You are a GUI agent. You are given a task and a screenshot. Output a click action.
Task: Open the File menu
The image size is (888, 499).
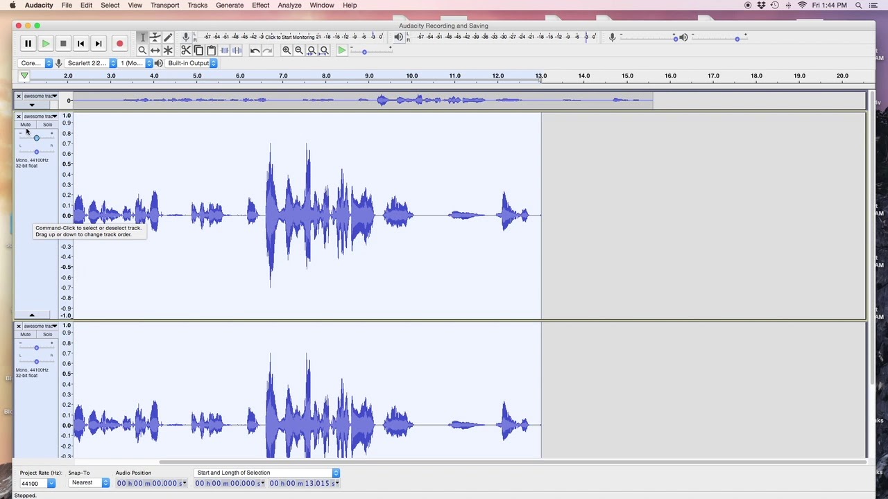pos(67,6)
